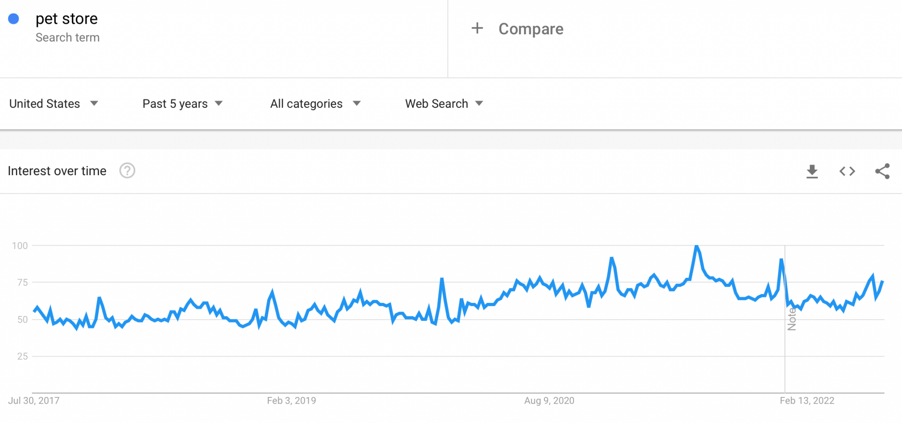Click the Note marker on the chart
Screen dimensions: 902x423
791,319
